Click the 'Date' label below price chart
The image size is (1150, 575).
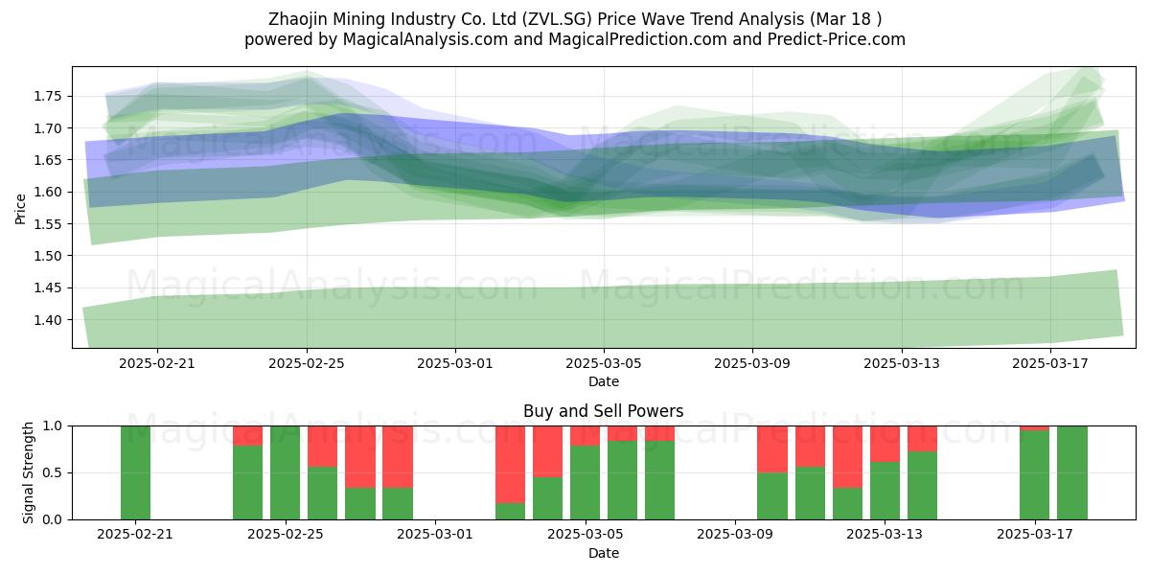click(x=604, y=381)
